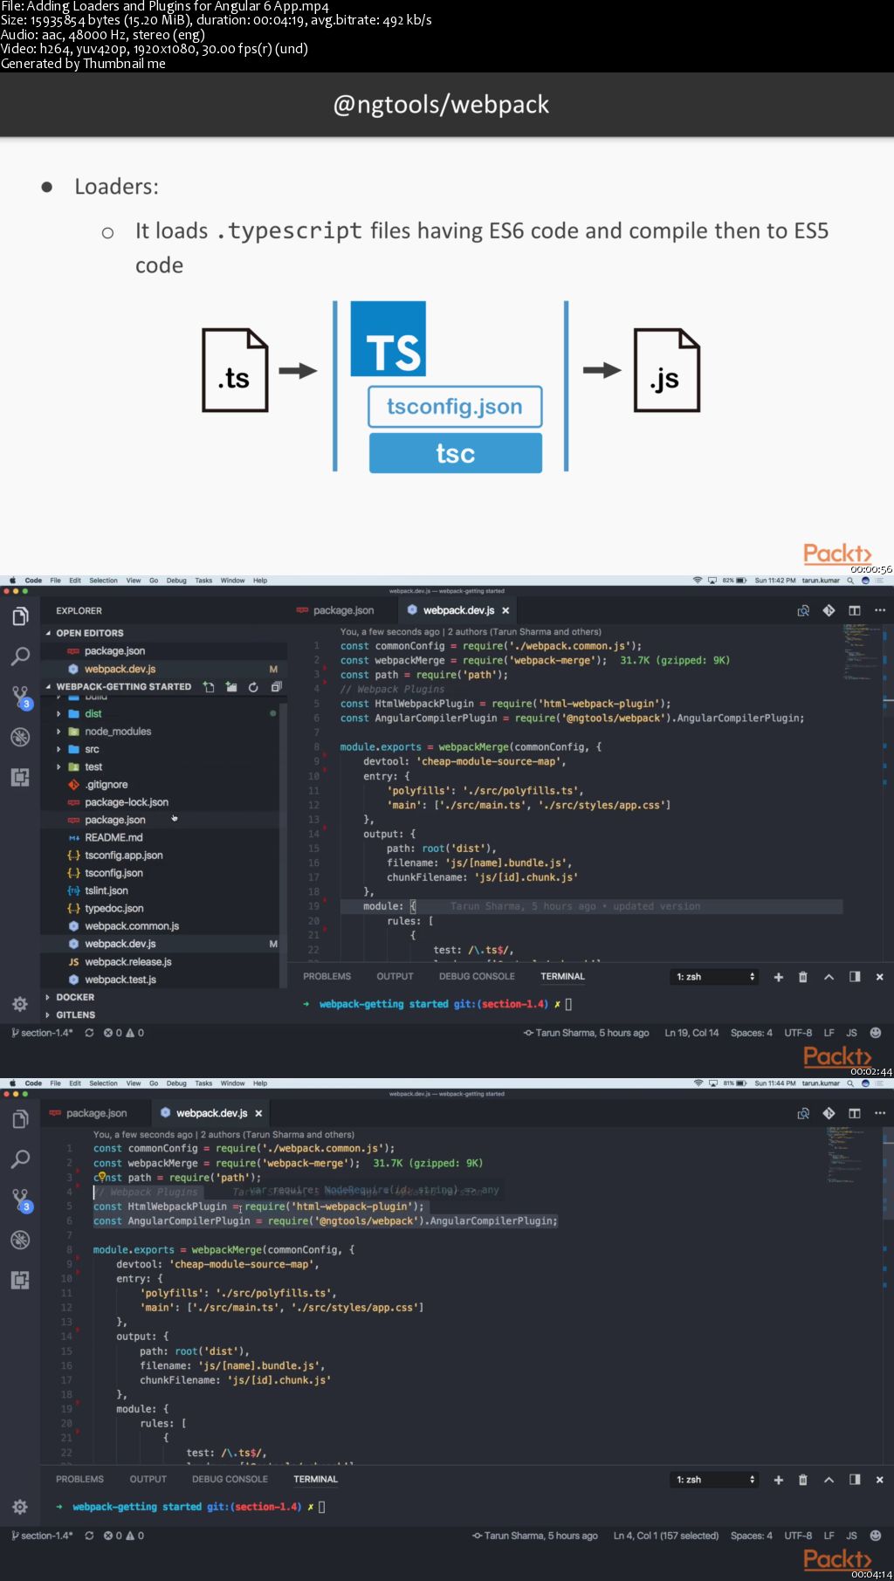Click terminal prompt line in 00:04:14 frame
This screenshot has height=1581, width=894.
tap(191, 1507)
